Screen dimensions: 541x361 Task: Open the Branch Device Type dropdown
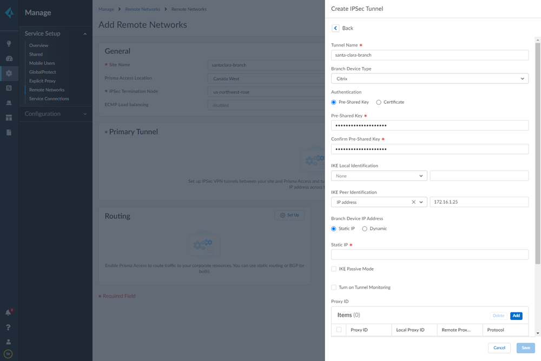430,79
